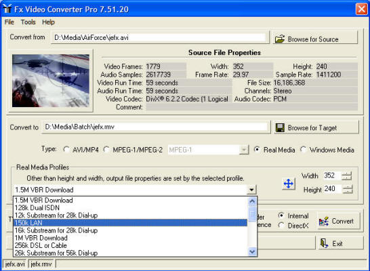Click the jefx.rmv status bar entry

[x=41, y=264]
